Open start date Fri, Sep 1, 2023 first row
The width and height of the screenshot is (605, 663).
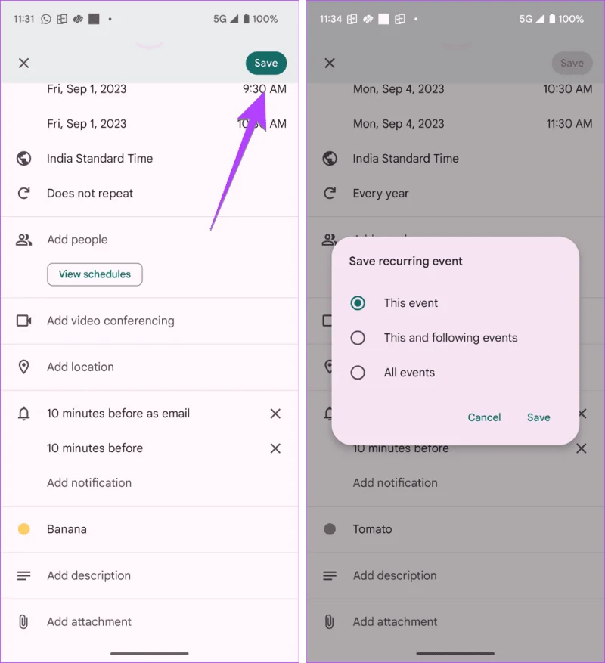87,88
